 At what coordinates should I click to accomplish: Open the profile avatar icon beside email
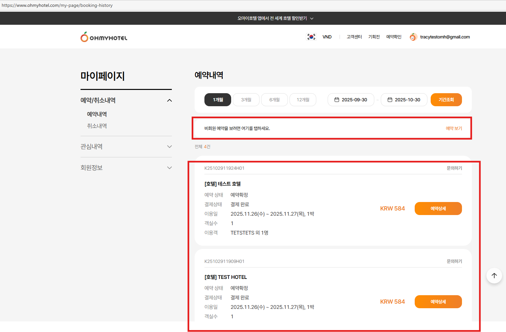(x=413, y=37)
